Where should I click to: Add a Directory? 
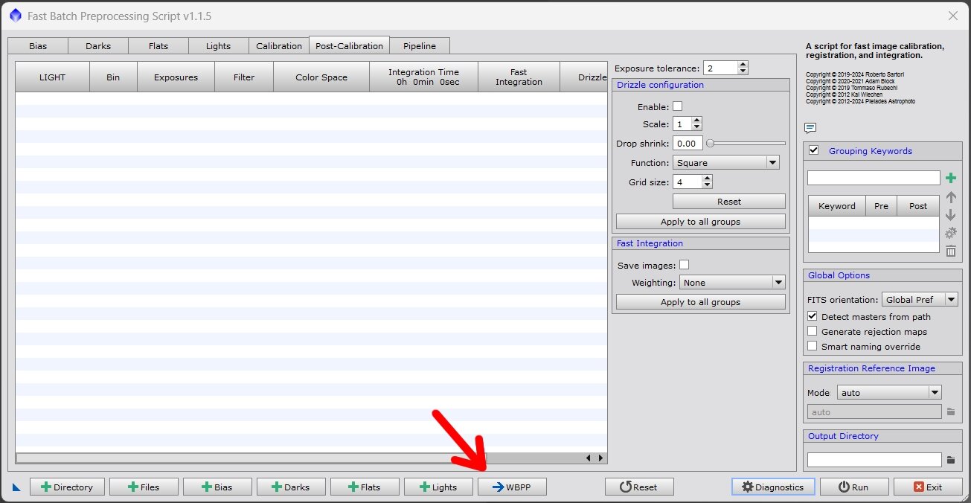(67, 487)
